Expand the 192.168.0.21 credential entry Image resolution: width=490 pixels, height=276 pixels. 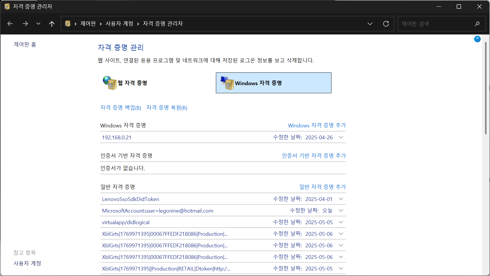341,137
